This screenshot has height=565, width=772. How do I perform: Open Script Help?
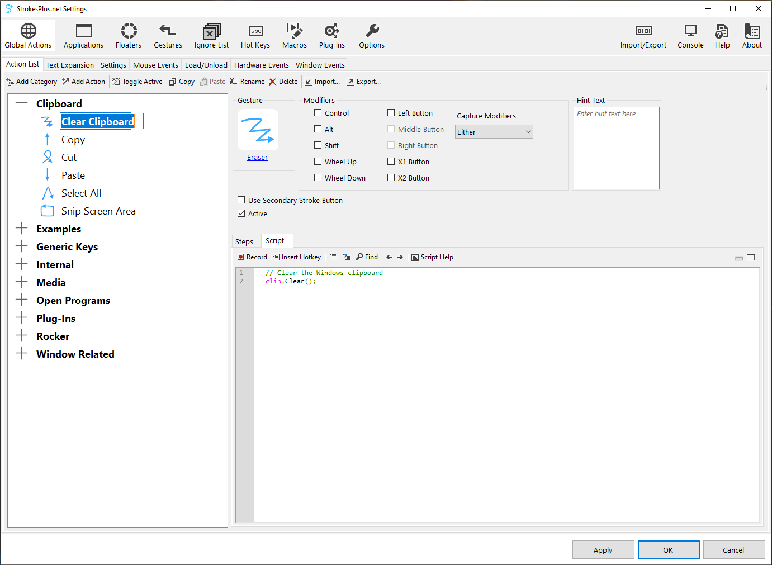point(432,257)
